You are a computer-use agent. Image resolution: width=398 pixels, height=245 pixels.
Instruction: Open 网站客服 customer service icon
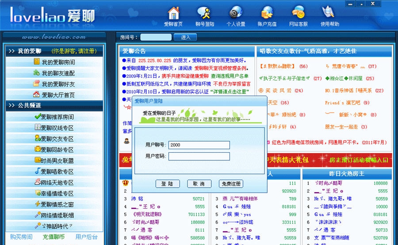click(298, 13)
